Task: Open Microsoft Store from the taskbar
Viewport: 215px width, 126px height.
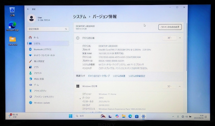Action: [x=137, y=116]
